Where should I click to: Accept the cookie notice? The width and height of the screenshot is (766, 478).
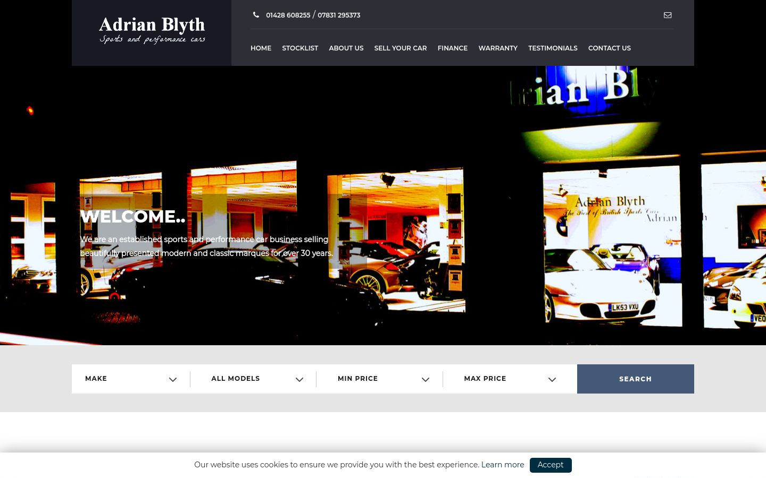point(551,465)
